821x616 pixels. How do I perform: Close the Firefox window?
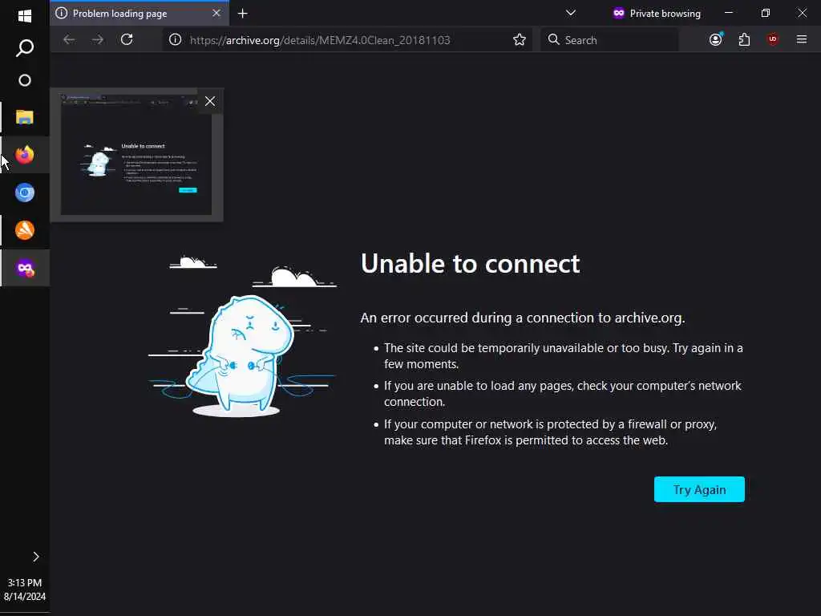[802, 13]
